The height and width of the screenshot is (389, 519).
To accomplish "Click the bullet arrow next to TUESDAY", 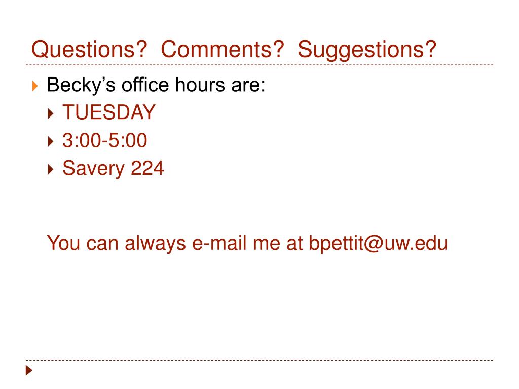I will 50,114.
